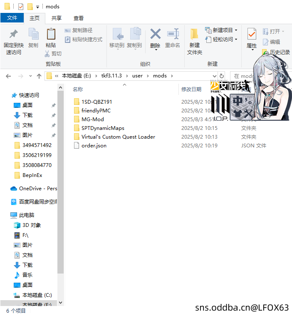The width and height of the screenshot is (292, 316).
Task: Select the MG-Mod folder
Action: point(93,119)
